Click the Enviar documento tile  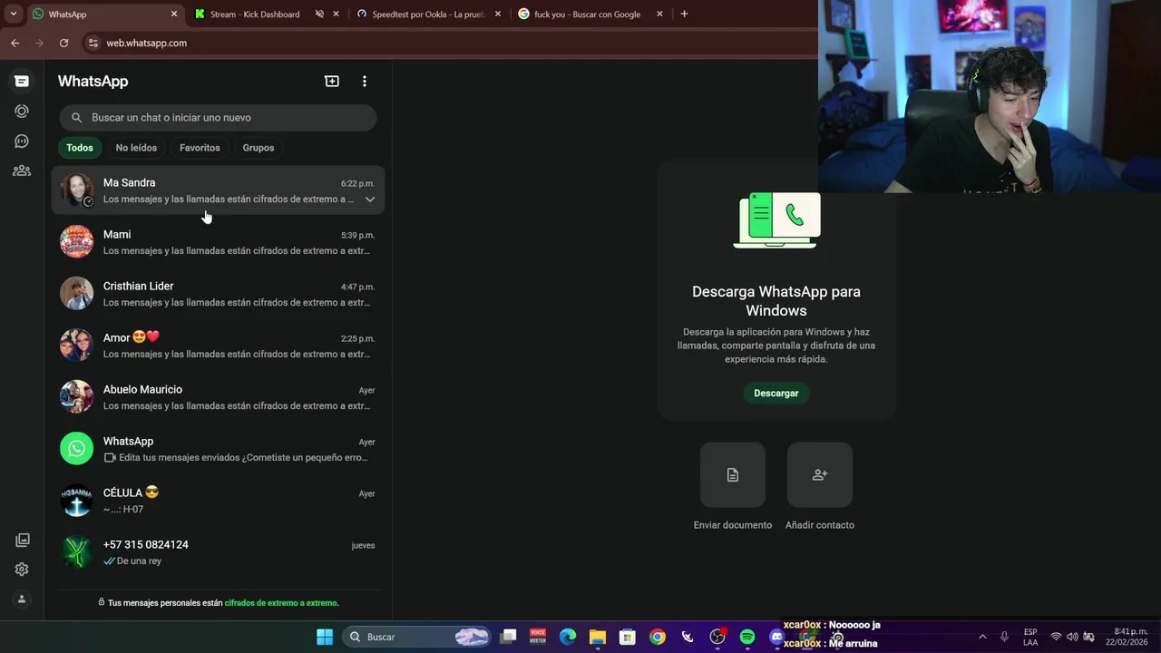pos(733,474)
